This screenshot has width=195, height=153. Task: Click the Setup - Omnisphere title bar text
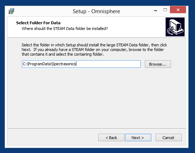96,11
